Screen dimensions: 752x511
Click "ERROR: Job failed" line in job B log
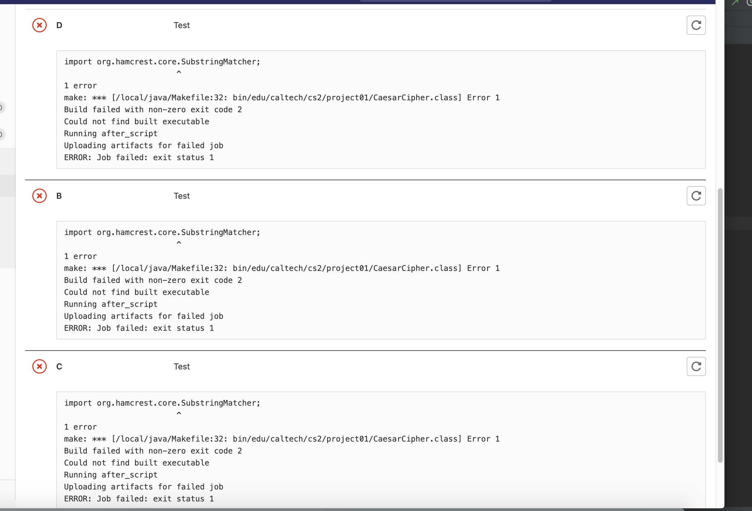point(139,328)
